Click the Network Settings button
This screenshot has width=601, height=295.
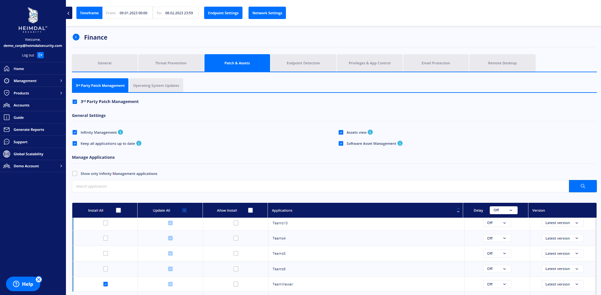267,13
